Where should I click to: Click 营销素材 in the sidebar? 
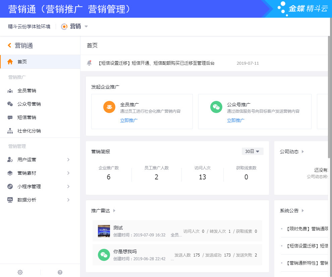tap(27, 173)
